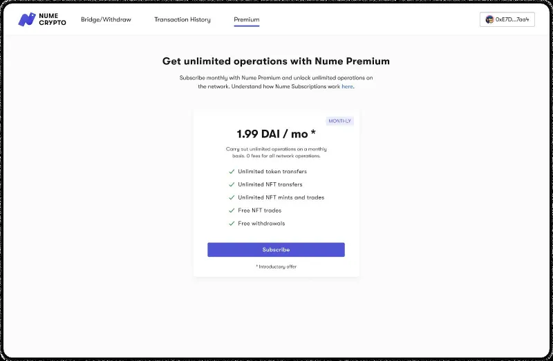The width and height of the screenshot is (553, 361).
Task: Open the wallet 0xE7D...7aa4 button
Action: click(507, 19)
